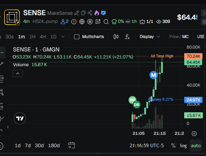
Task: Open the candlestick chart type selector
Action: [x=116, y=37]
